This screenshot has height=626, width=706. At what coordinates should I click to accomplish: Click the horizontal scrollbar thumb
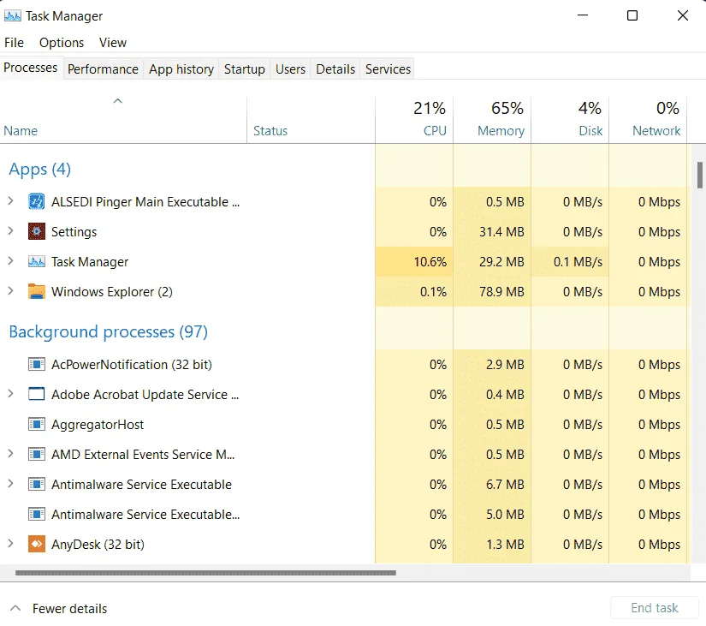coord(205,573)
